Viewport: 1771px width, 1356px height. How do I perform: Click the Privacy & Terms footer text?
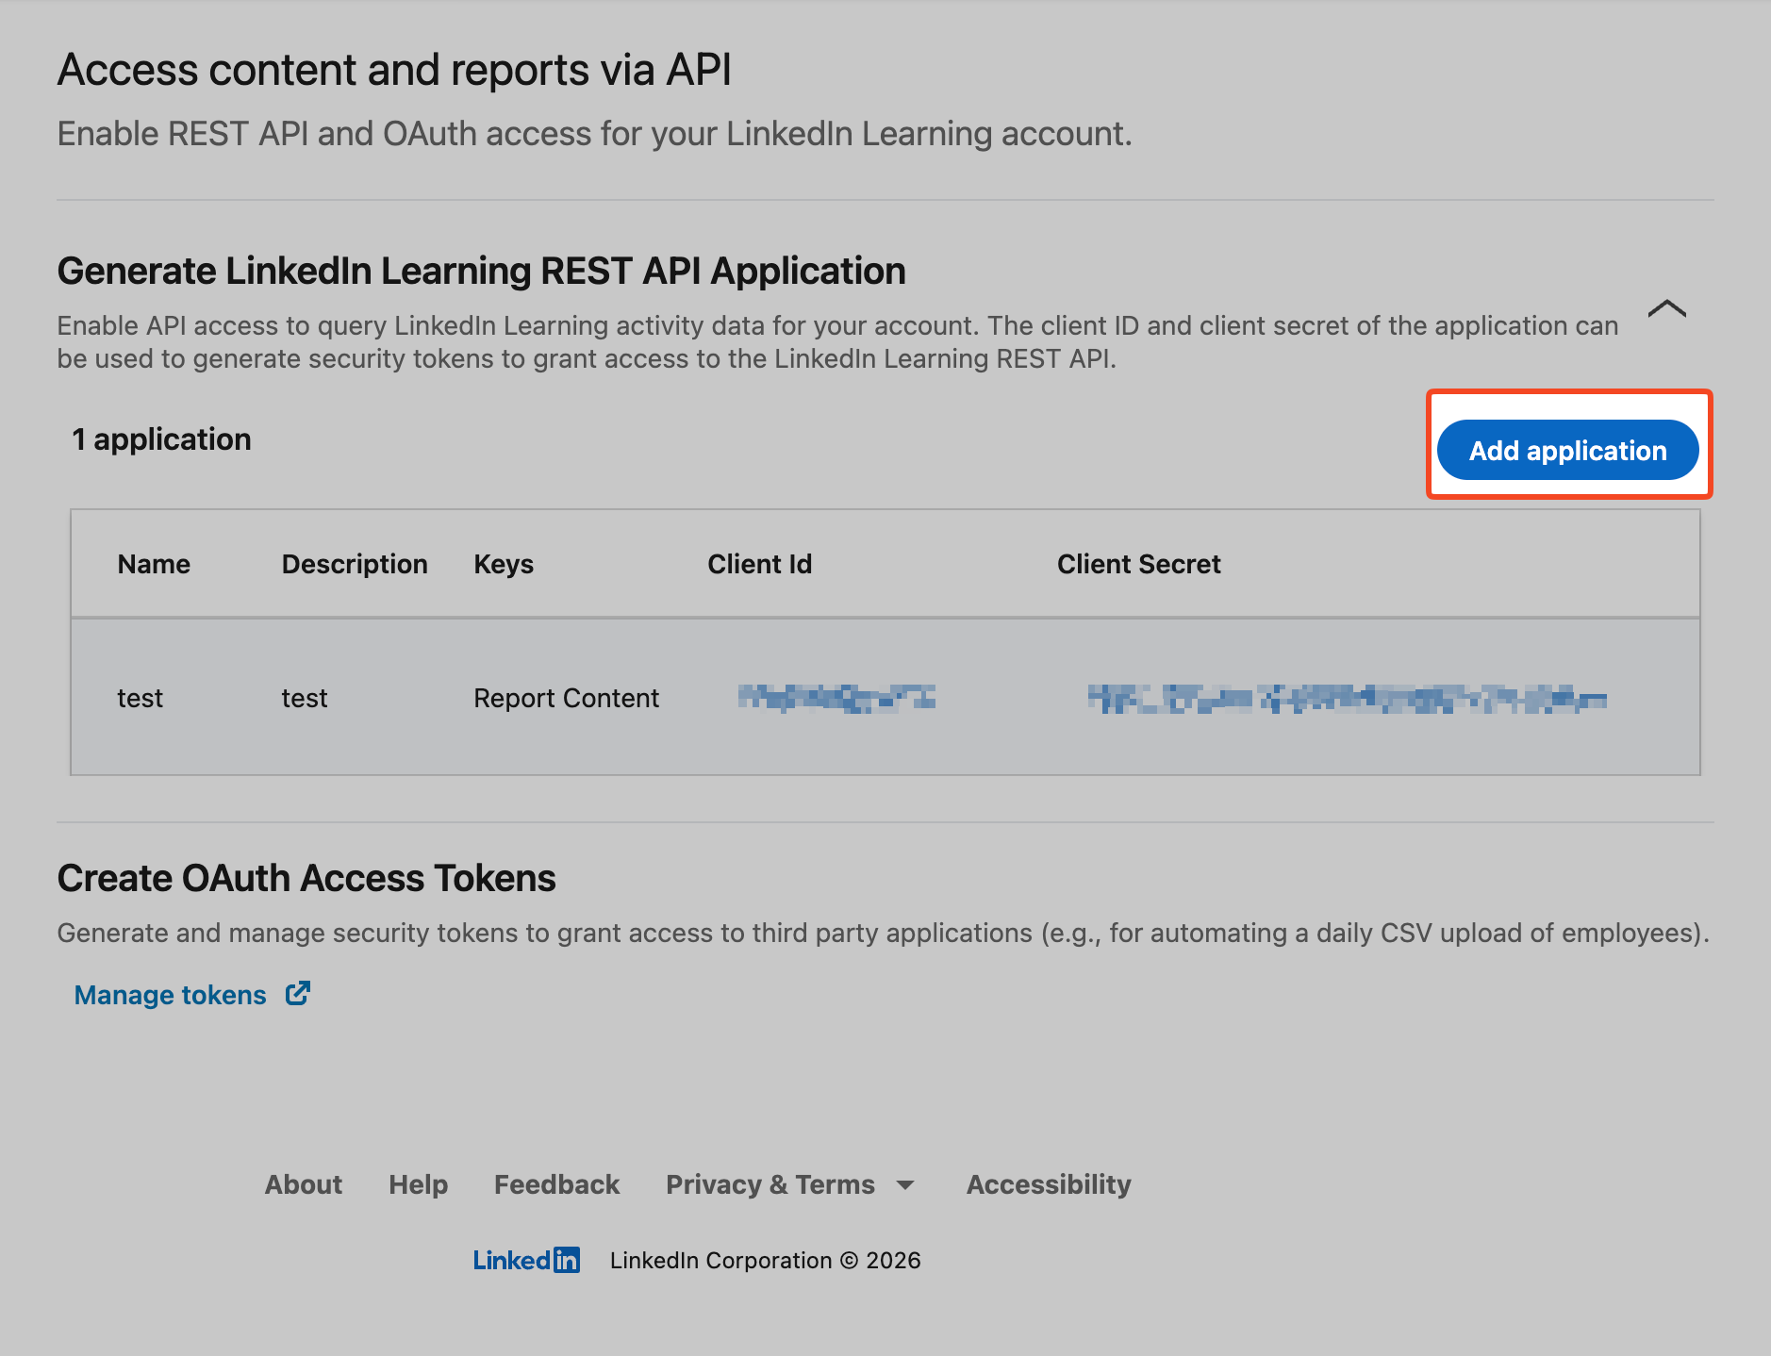coord(770,1184)
